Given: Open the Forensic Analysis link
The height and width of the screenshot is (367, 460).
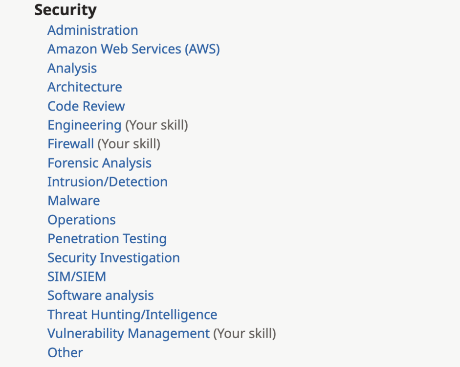Looking at the screenshot, I should 99,163.
